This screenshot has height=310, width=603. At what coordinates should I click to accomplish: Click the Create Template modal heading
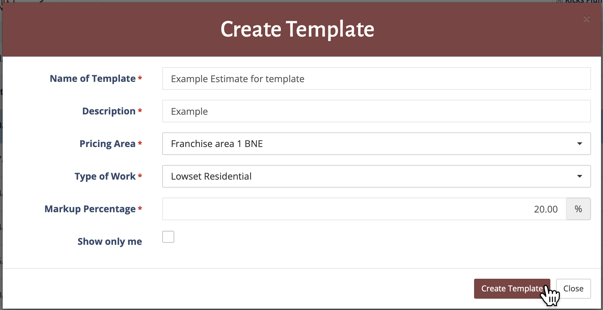[x=297, y=29]
